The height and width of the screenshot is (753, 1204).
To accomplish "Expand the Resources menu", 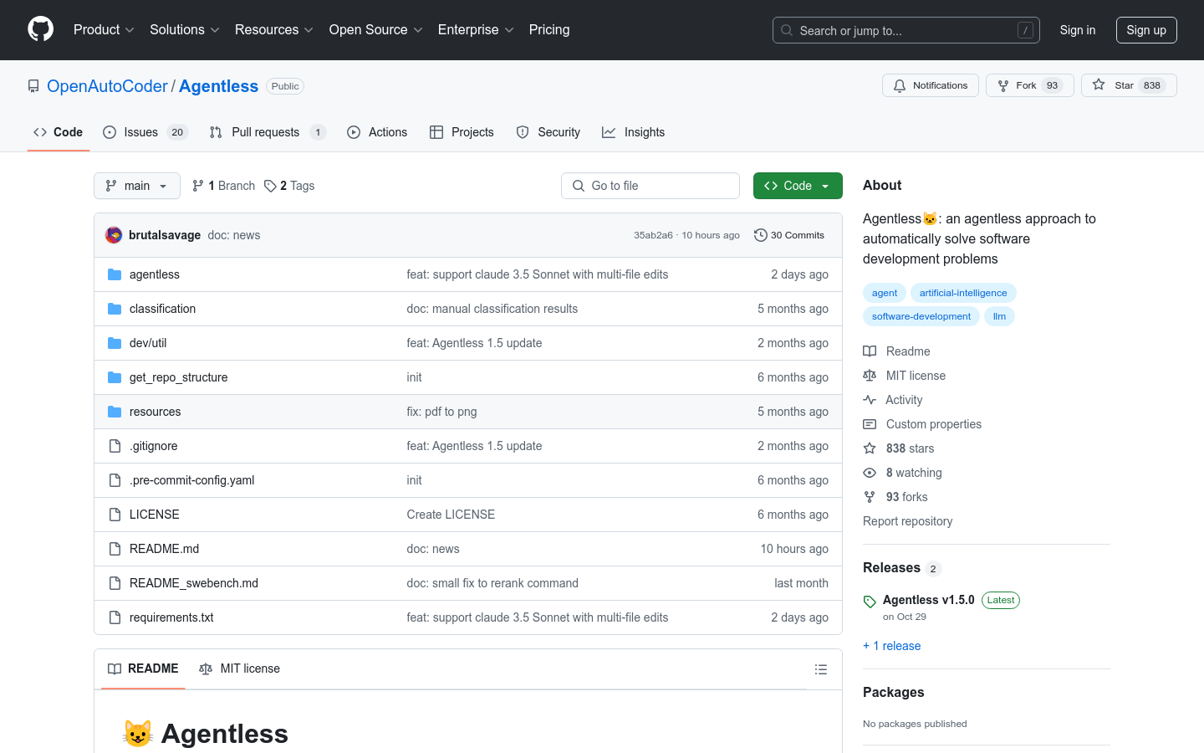I will (274, 30).
